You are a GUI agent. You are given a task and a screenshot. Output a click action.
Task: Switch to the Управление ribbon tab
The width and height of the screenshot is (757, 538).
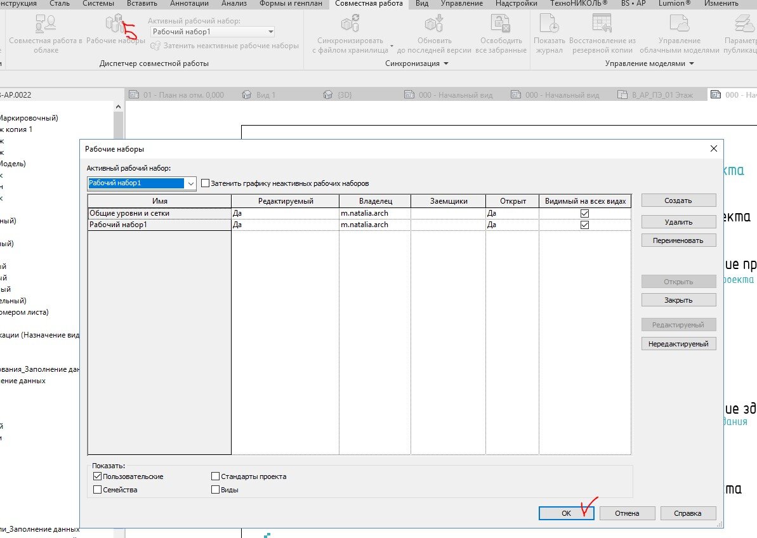(461, 3)
